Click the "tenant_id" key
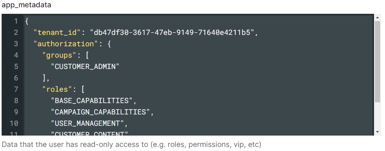The image size is (385, 151). [x=57, y=32]
